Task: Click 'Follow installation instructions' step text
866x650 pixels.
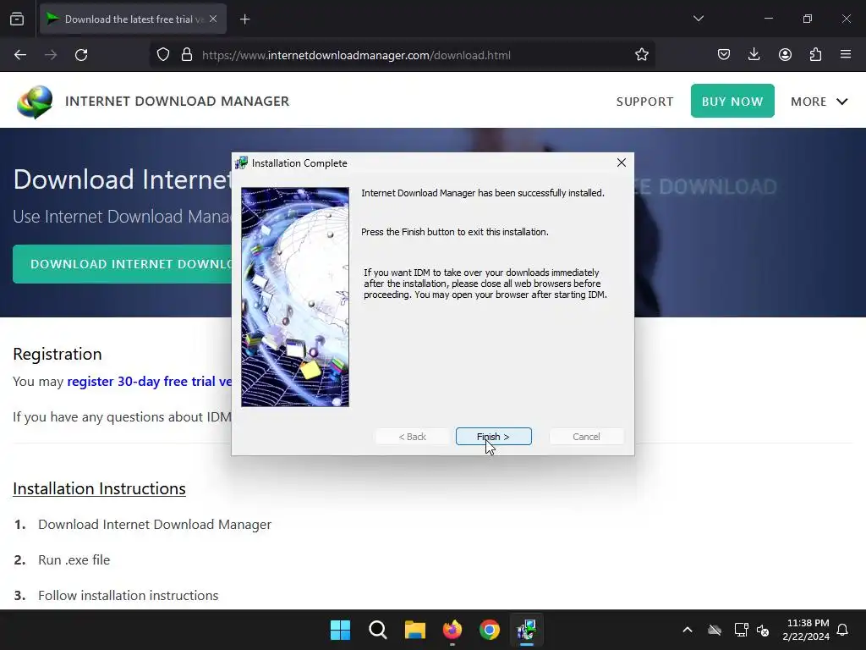Action: tap(129, 595)
